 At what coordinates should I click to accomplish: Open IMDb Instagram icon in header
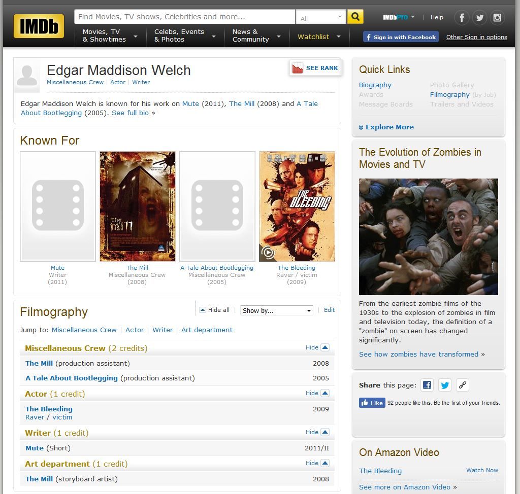pyautogui.click(x=497, y=18)
